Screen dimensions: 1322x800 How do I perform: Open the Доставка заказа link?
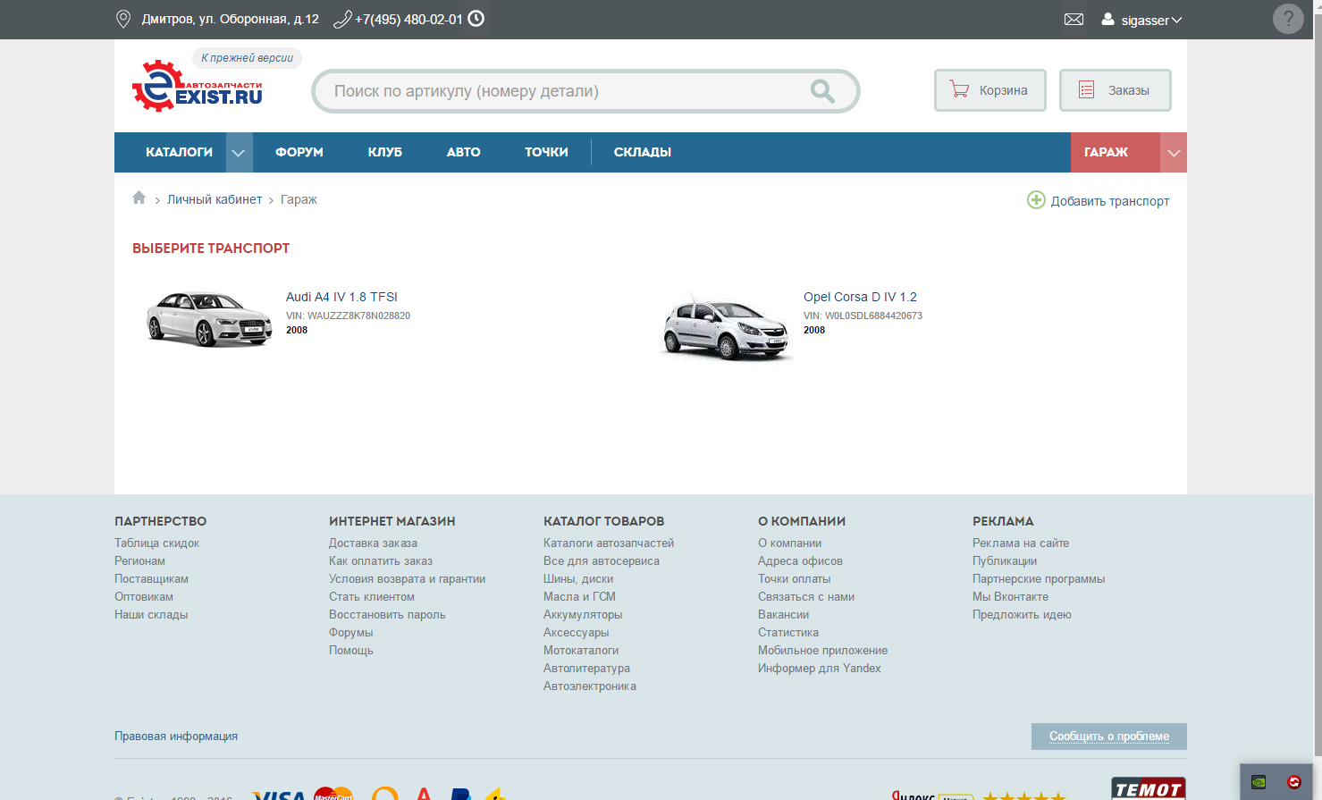373,543
